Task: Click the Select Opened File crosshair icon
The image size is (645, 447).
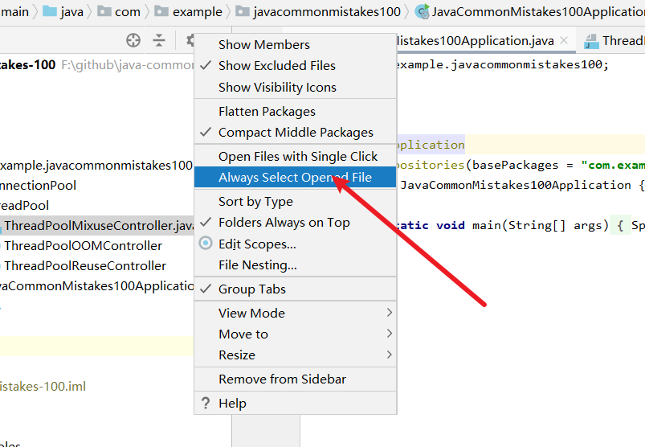Action: tap(133, 41)
